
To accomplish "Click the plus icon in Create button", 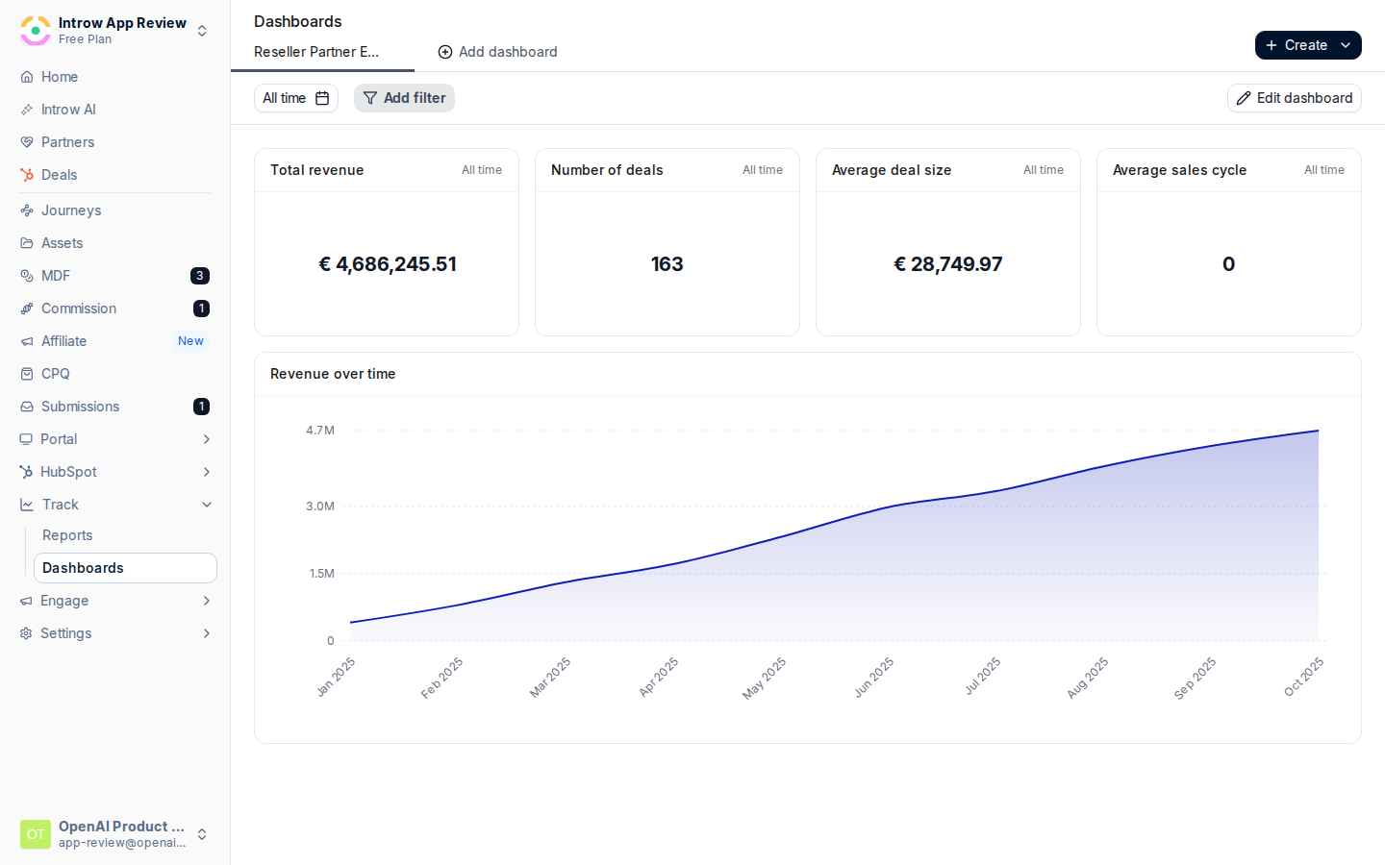I will (x=1272, y=45).
